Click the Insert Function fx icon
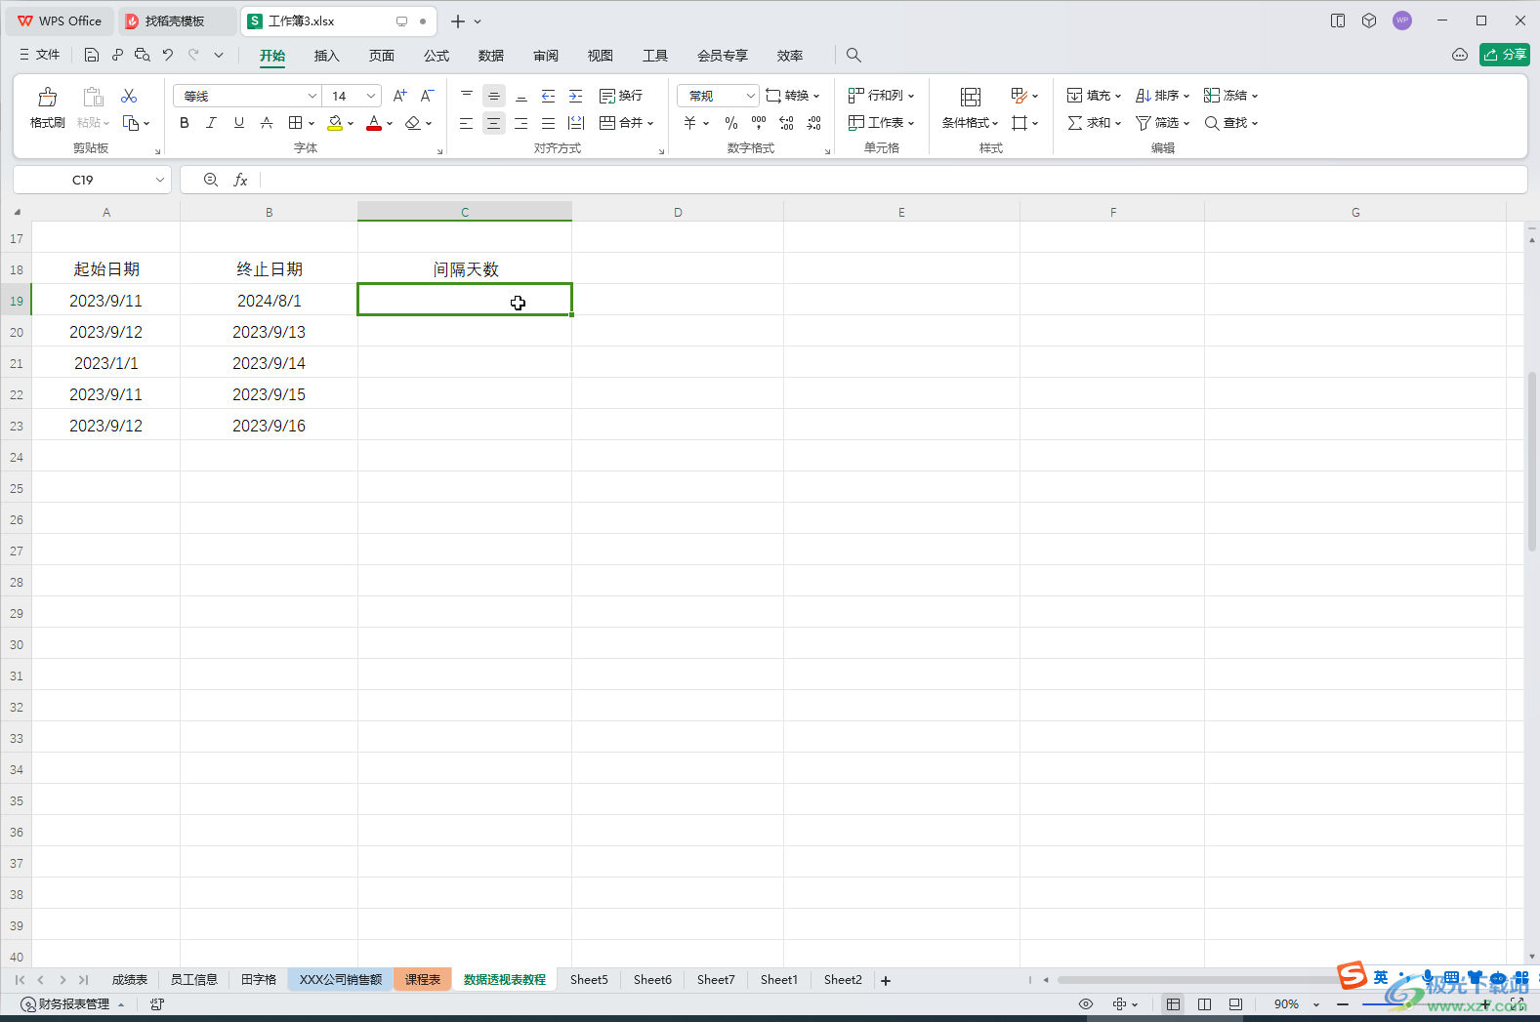Screen dimensions: 1540x1022 tap(240, 180)
